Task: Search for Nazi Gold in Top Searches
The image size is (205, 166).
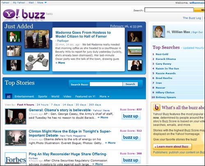Action: [162, 54]
